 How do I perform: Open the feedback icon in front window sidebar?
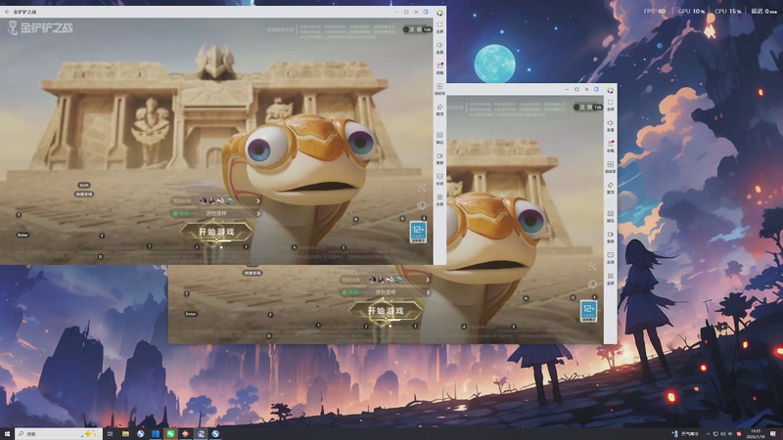pyautogui.click(x=439, y=178)
